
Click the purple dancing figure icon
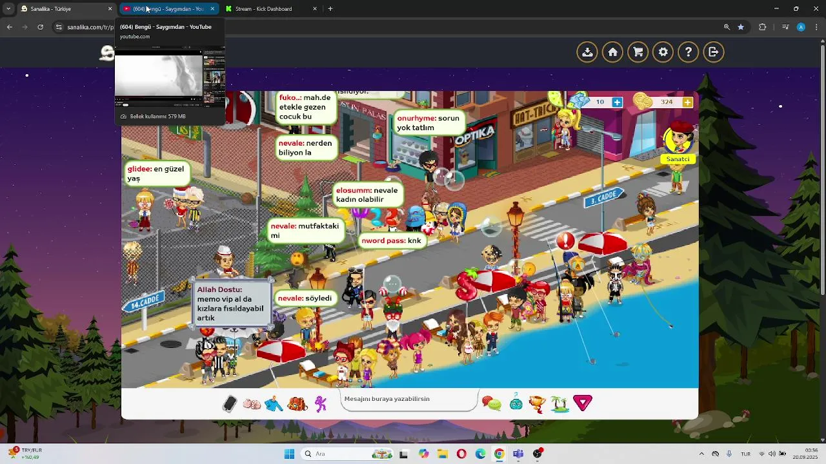[x=321, y=404]
